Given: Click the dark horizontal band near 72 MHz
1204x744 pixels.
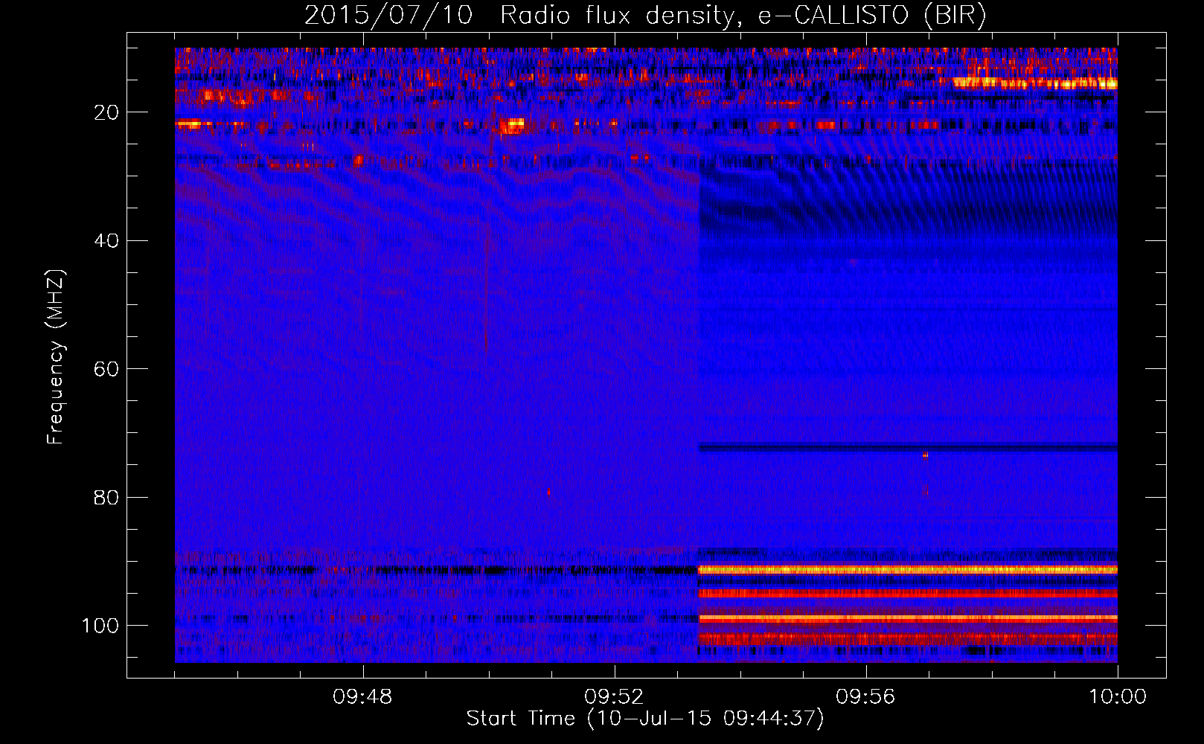Looking at the screenshot, I should pyautogui.click(x=908, y=448).
